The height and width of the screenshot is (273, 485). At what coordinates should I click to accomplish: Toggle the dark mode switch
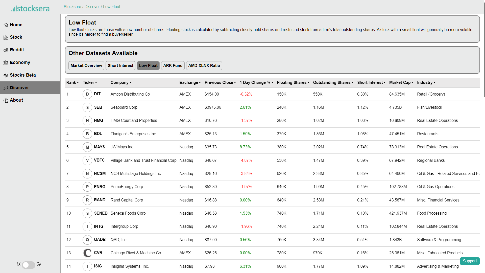(29, 265)
